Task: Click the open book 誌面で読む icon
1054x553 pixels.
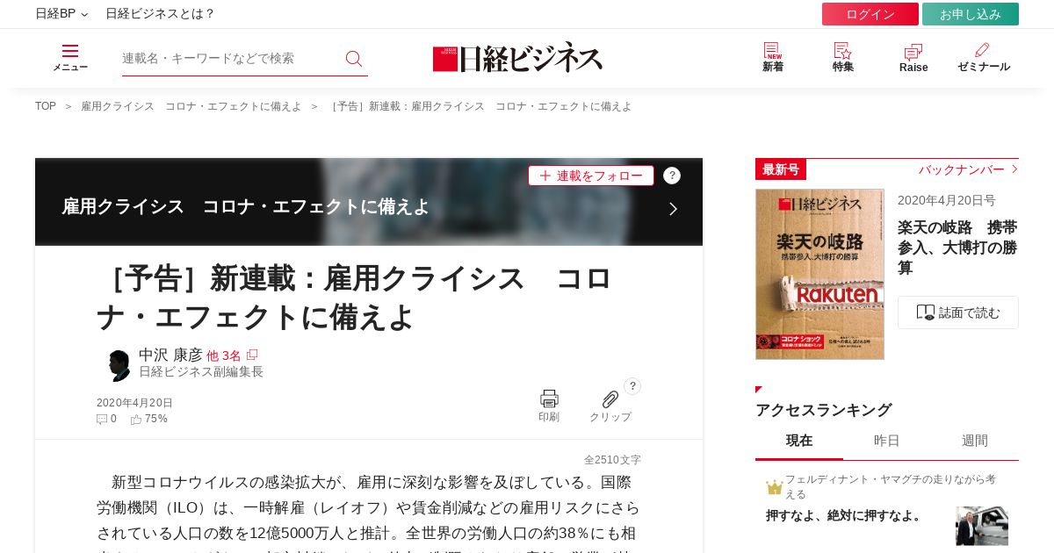Action: coord(926,312)
